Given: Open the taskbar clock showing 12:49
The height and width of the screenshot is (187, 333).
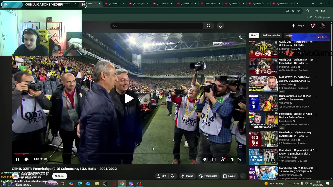Looking at the screenshot, I should 318,183.
